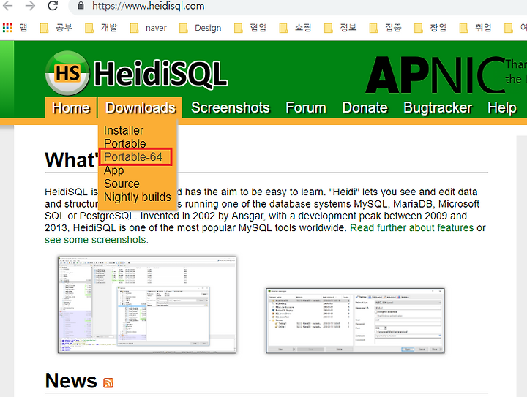Select Nightly builds from Downloads dropdown

[138, 197]
